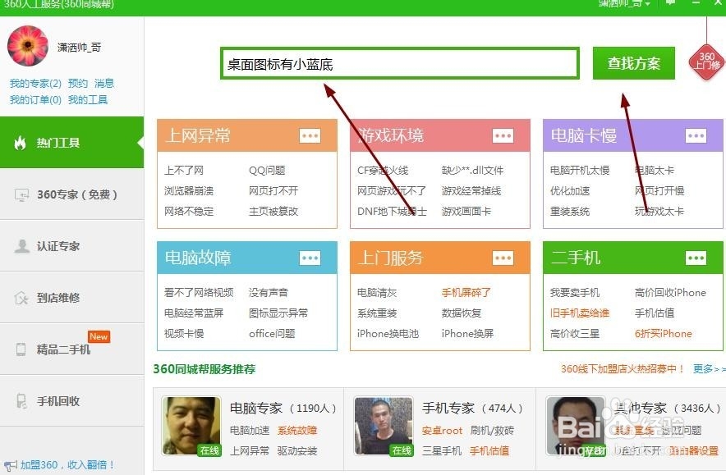Select the 精品二手机 sidebar tab

tap(71, 349)
